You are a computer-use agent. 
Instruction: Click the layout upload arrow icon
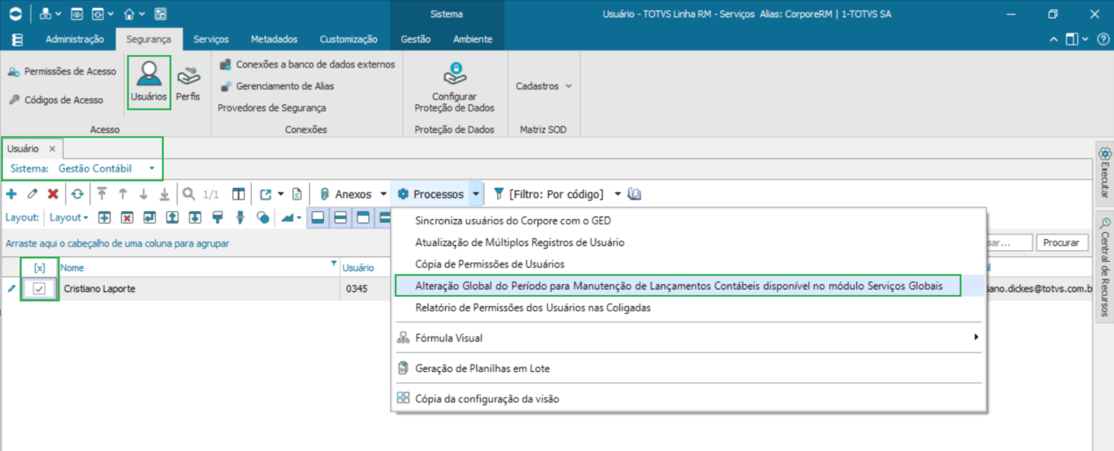(172, 217)
